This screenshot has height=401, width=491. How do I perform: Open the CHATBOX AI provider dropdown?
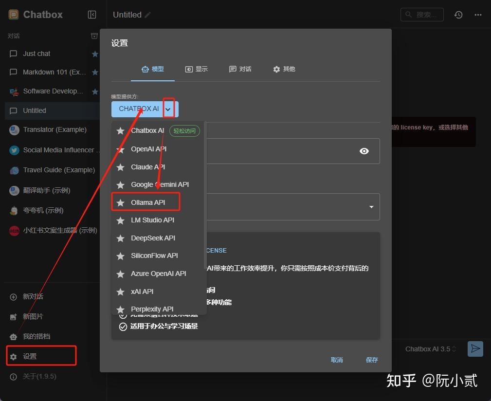(x=169, y=109)
